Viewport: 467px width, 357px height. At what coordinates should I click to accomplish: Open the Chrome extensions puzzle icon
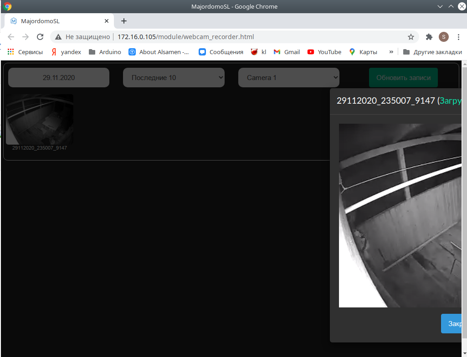(429, 37)
